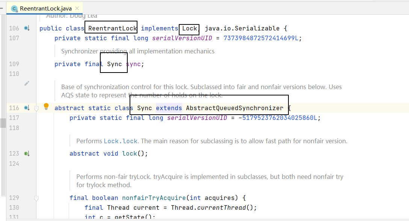
Task: Click the subclasses gutter icon on line 116
Action: (27, 108)
